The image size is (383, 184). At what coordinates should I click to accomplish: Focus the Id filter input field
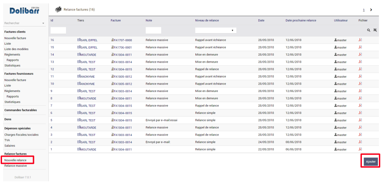pos(58,30)
